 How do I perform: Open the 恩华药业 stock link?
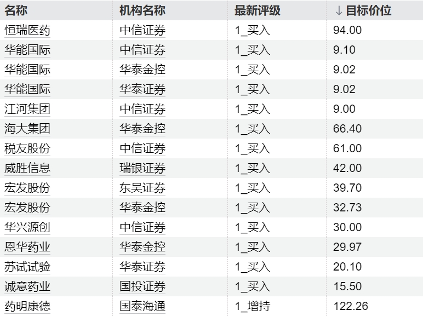27,246
